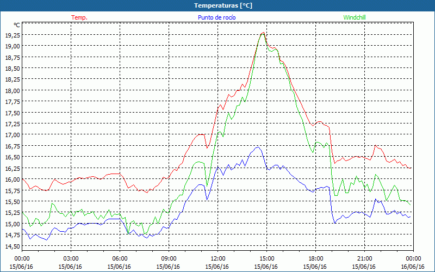Click the 12:00 time axis label
Screen dimensions: 435x272
click(217, 258)
